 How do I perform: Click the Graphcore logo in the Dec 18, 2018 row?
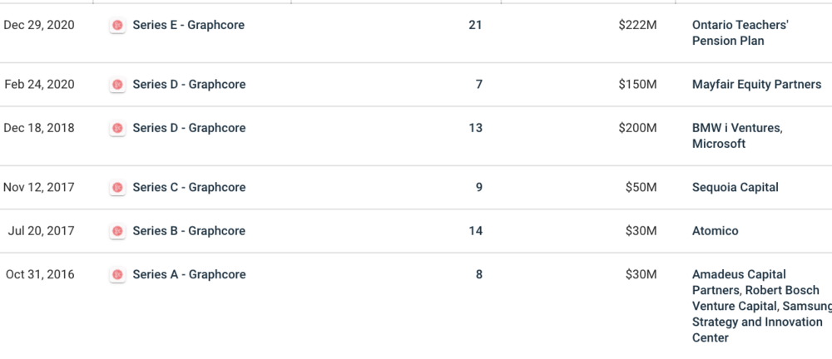click(117, 129)
